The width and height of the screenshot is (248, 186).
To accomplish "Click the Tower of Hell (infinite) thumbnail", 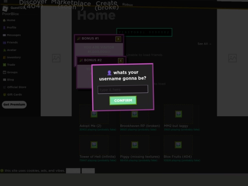I will click(x=94, y=145).
